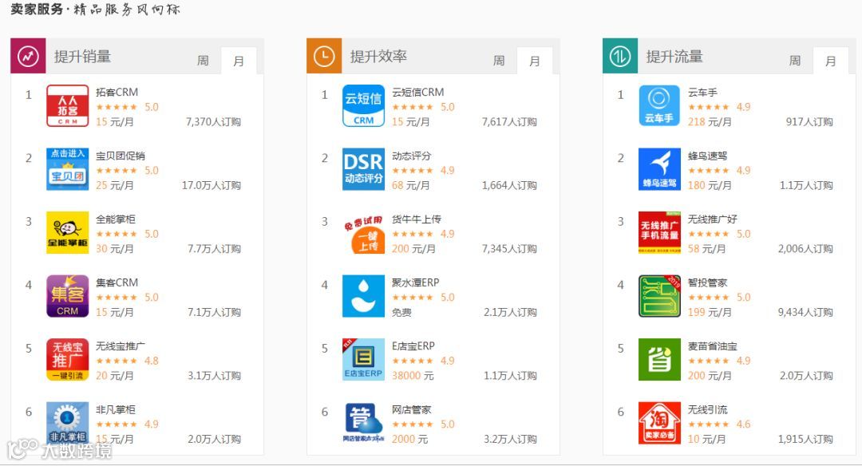Click the 1,915人订购 subscriber count
The height and width of the screenshot is (466, 862).
click(805, 439)
